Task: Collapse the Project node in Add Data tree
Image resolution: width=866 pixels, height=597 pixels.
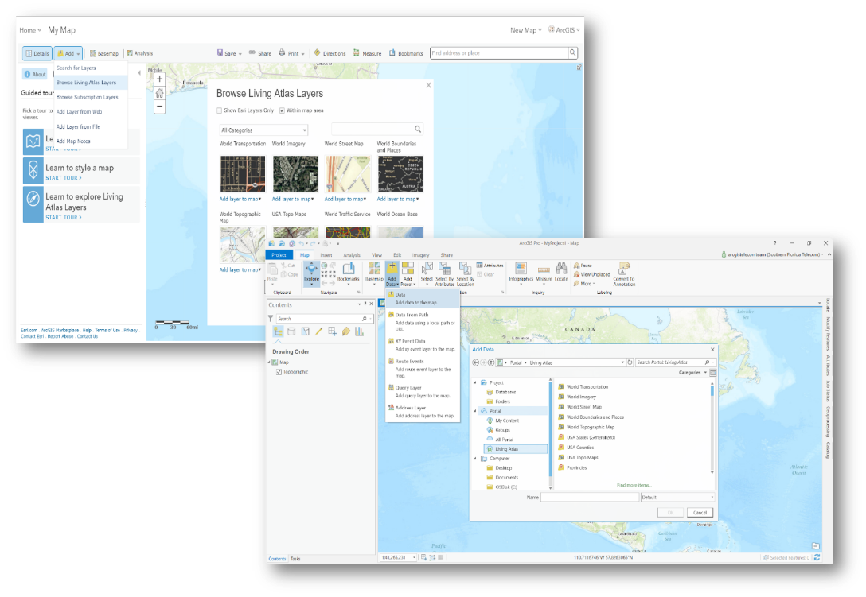Action: coord(475,382)
